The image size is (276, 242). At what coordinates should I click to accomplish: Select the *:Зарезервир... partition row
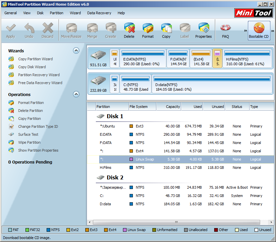[x=180, y=187]
